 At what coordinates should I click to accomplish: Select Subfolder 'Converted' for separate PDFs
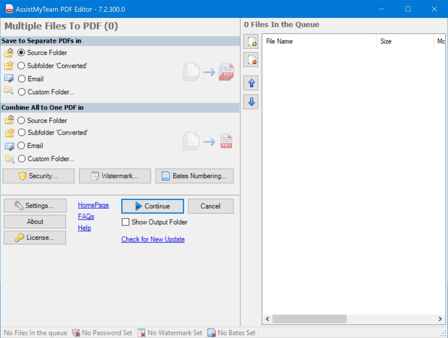click(22, 66)
